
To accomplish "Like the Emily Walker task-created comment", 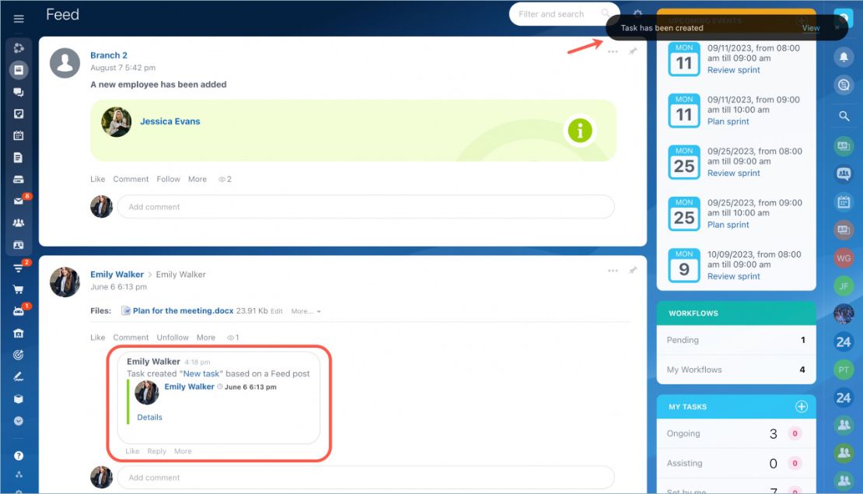I will tap(132, 451).
